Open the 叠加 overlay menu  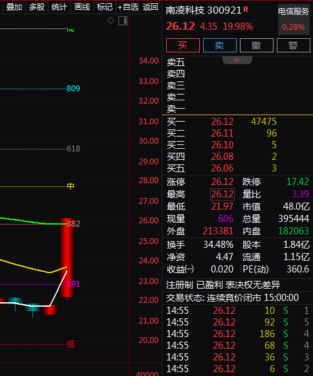(x=14, y=7)
